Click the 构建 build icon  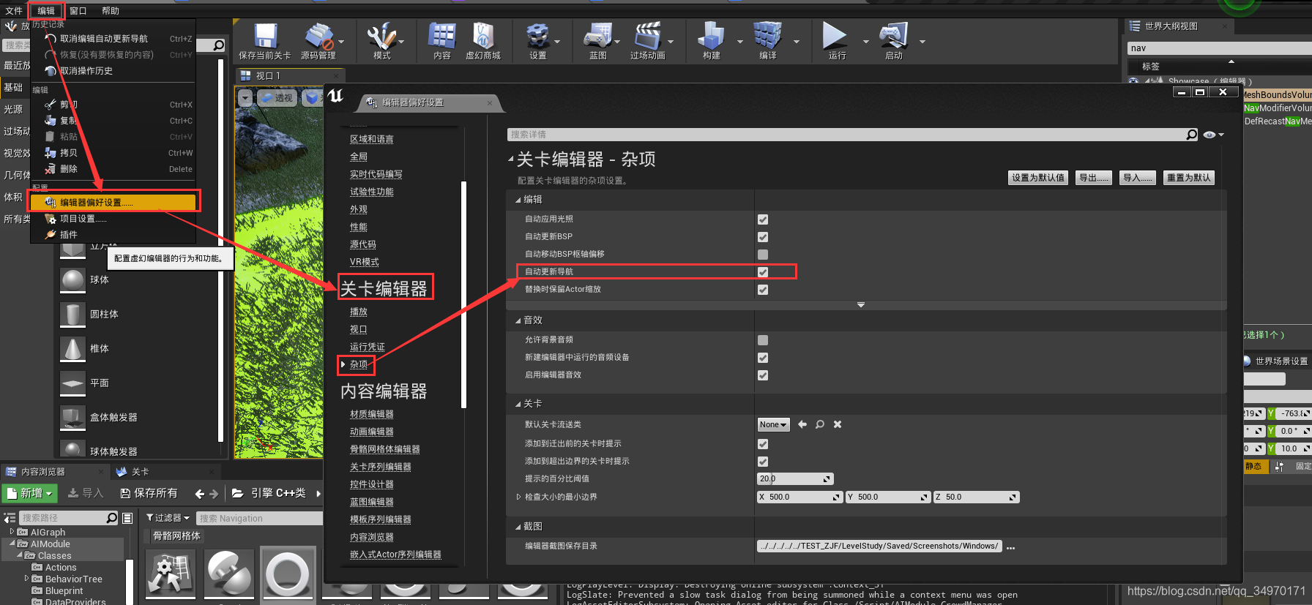pos(711,36)
